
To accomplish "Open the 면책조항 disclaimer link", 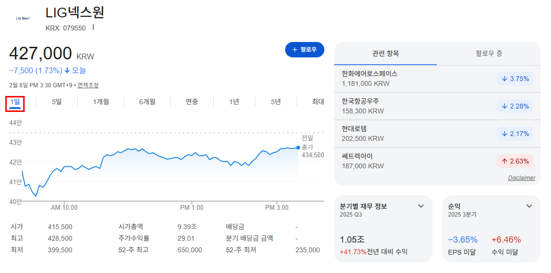I will tap(88, 85).
